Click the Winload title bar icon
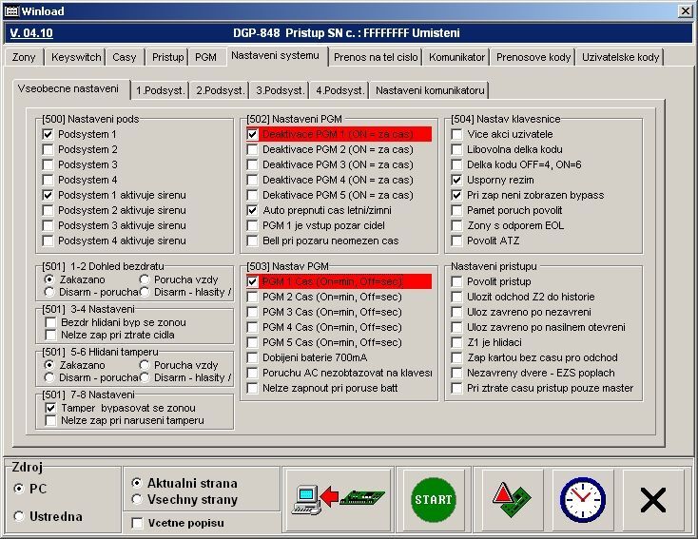Screen dimensions: 698x539 click(x=11, y=10)
